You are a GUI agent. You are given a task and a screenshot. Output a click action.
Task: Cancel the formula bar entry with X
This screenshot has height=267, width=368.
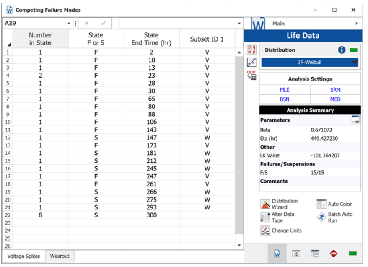pos(86,23)
